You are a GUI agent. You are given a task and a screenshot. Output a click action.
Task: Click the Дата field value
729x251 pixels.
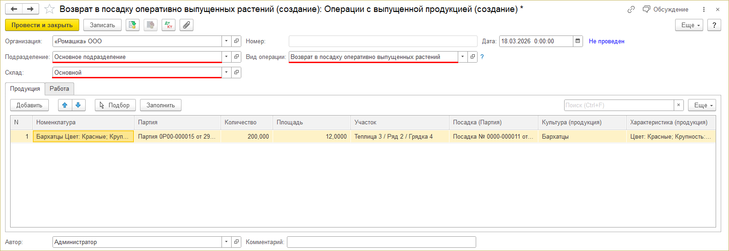[536, 41]
